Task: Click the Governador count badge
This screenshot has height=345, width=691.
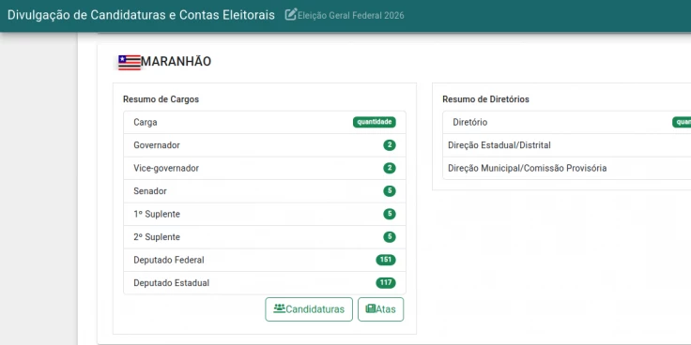Action: coord(389,145)
